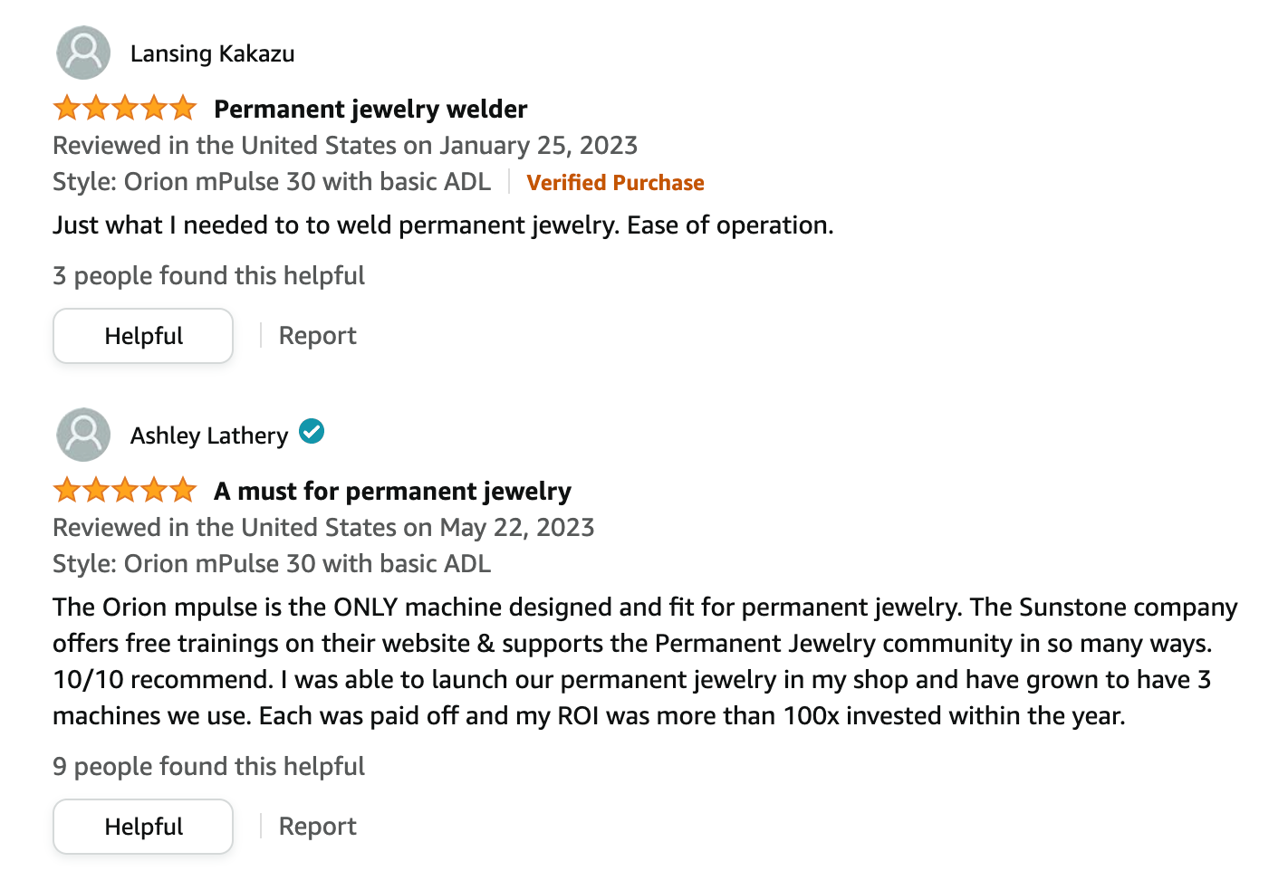Mark Ashley Lathery's review as Helpful
This screenshot has width=1288, height=871.
[143, 827]
